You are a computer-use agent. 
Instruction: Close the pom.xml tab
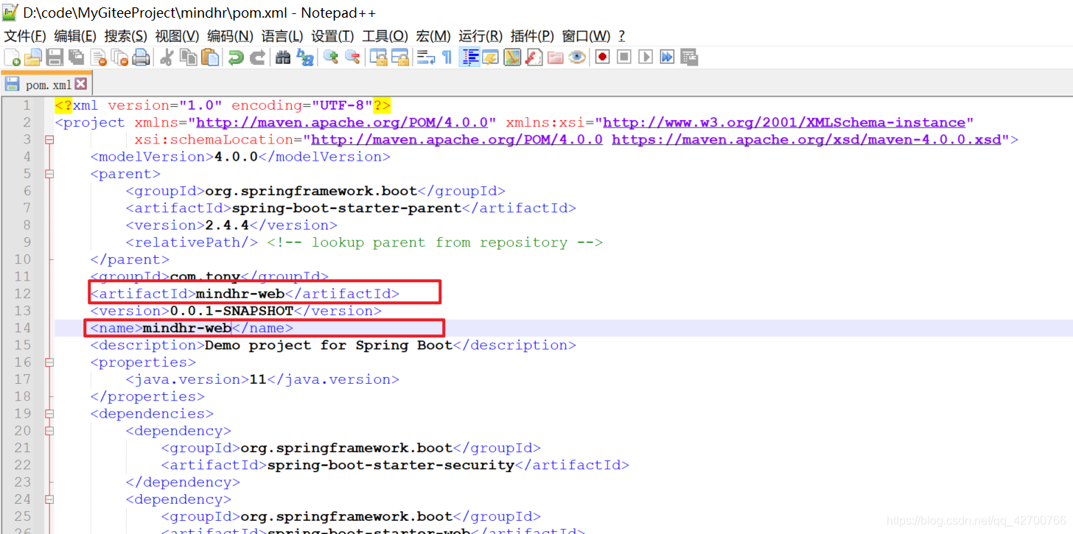coord(81,84)
